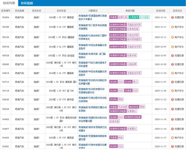This screenshot has width=186, height=150.
Task: Click the orange 用户评分 icon for complaint 552380
Action: coord(172,27)
